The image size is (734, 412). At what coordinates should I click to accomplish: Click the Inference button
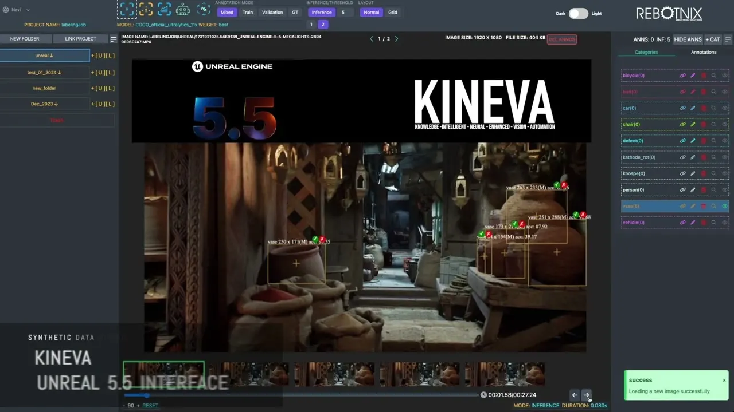pos(322,12)
